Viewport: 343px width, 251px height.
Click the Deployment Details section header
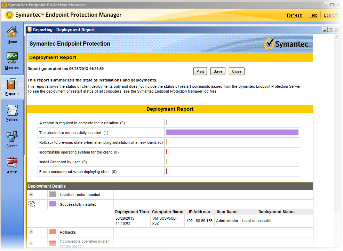pos(170,186)
